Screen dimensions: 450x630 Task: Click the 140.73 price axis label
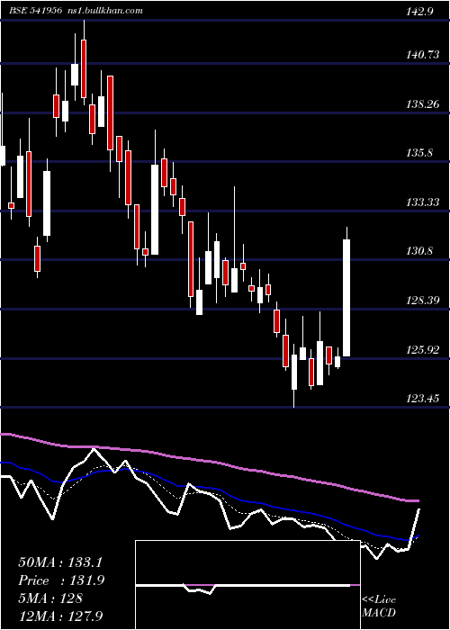pyautogui.click(x=423, y=55)
